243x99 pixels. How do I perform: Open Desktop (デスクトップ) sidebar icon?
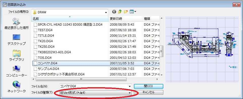pyautogui.click(x=17, y=37)
